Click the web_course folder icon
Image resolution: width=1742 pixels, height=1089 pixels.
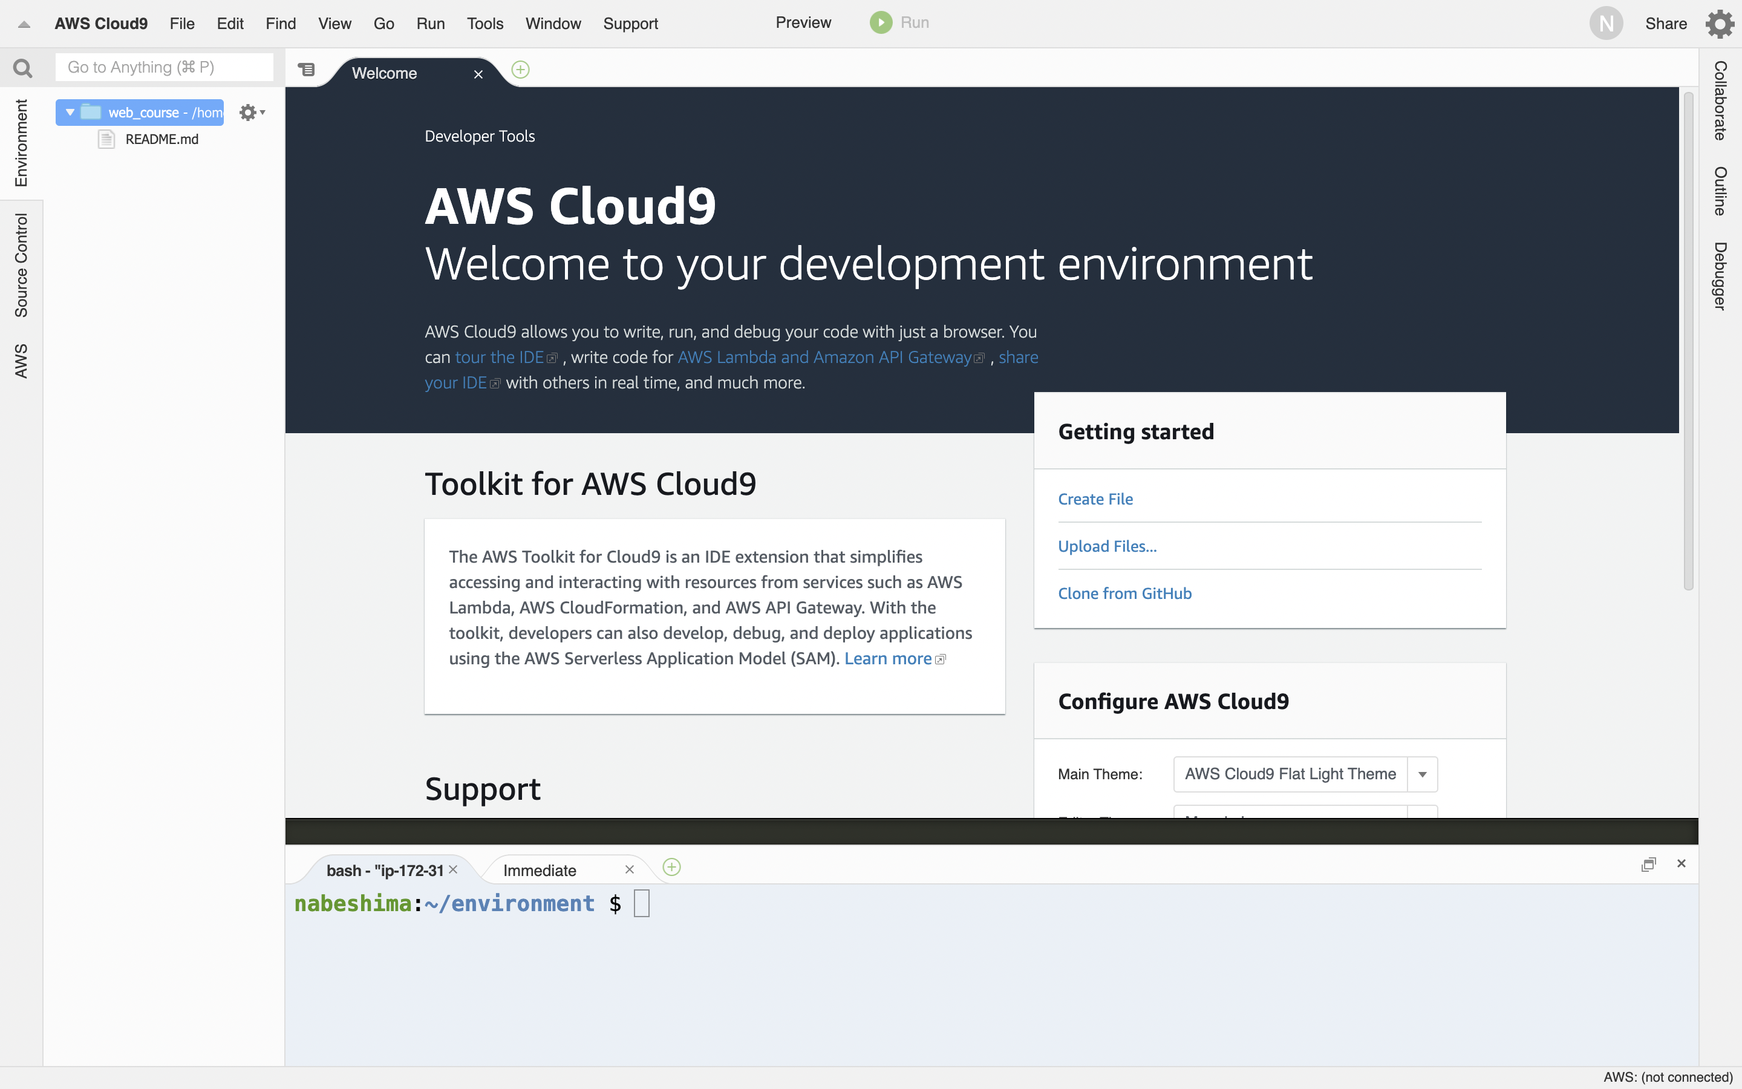click(x=91, y=112)
